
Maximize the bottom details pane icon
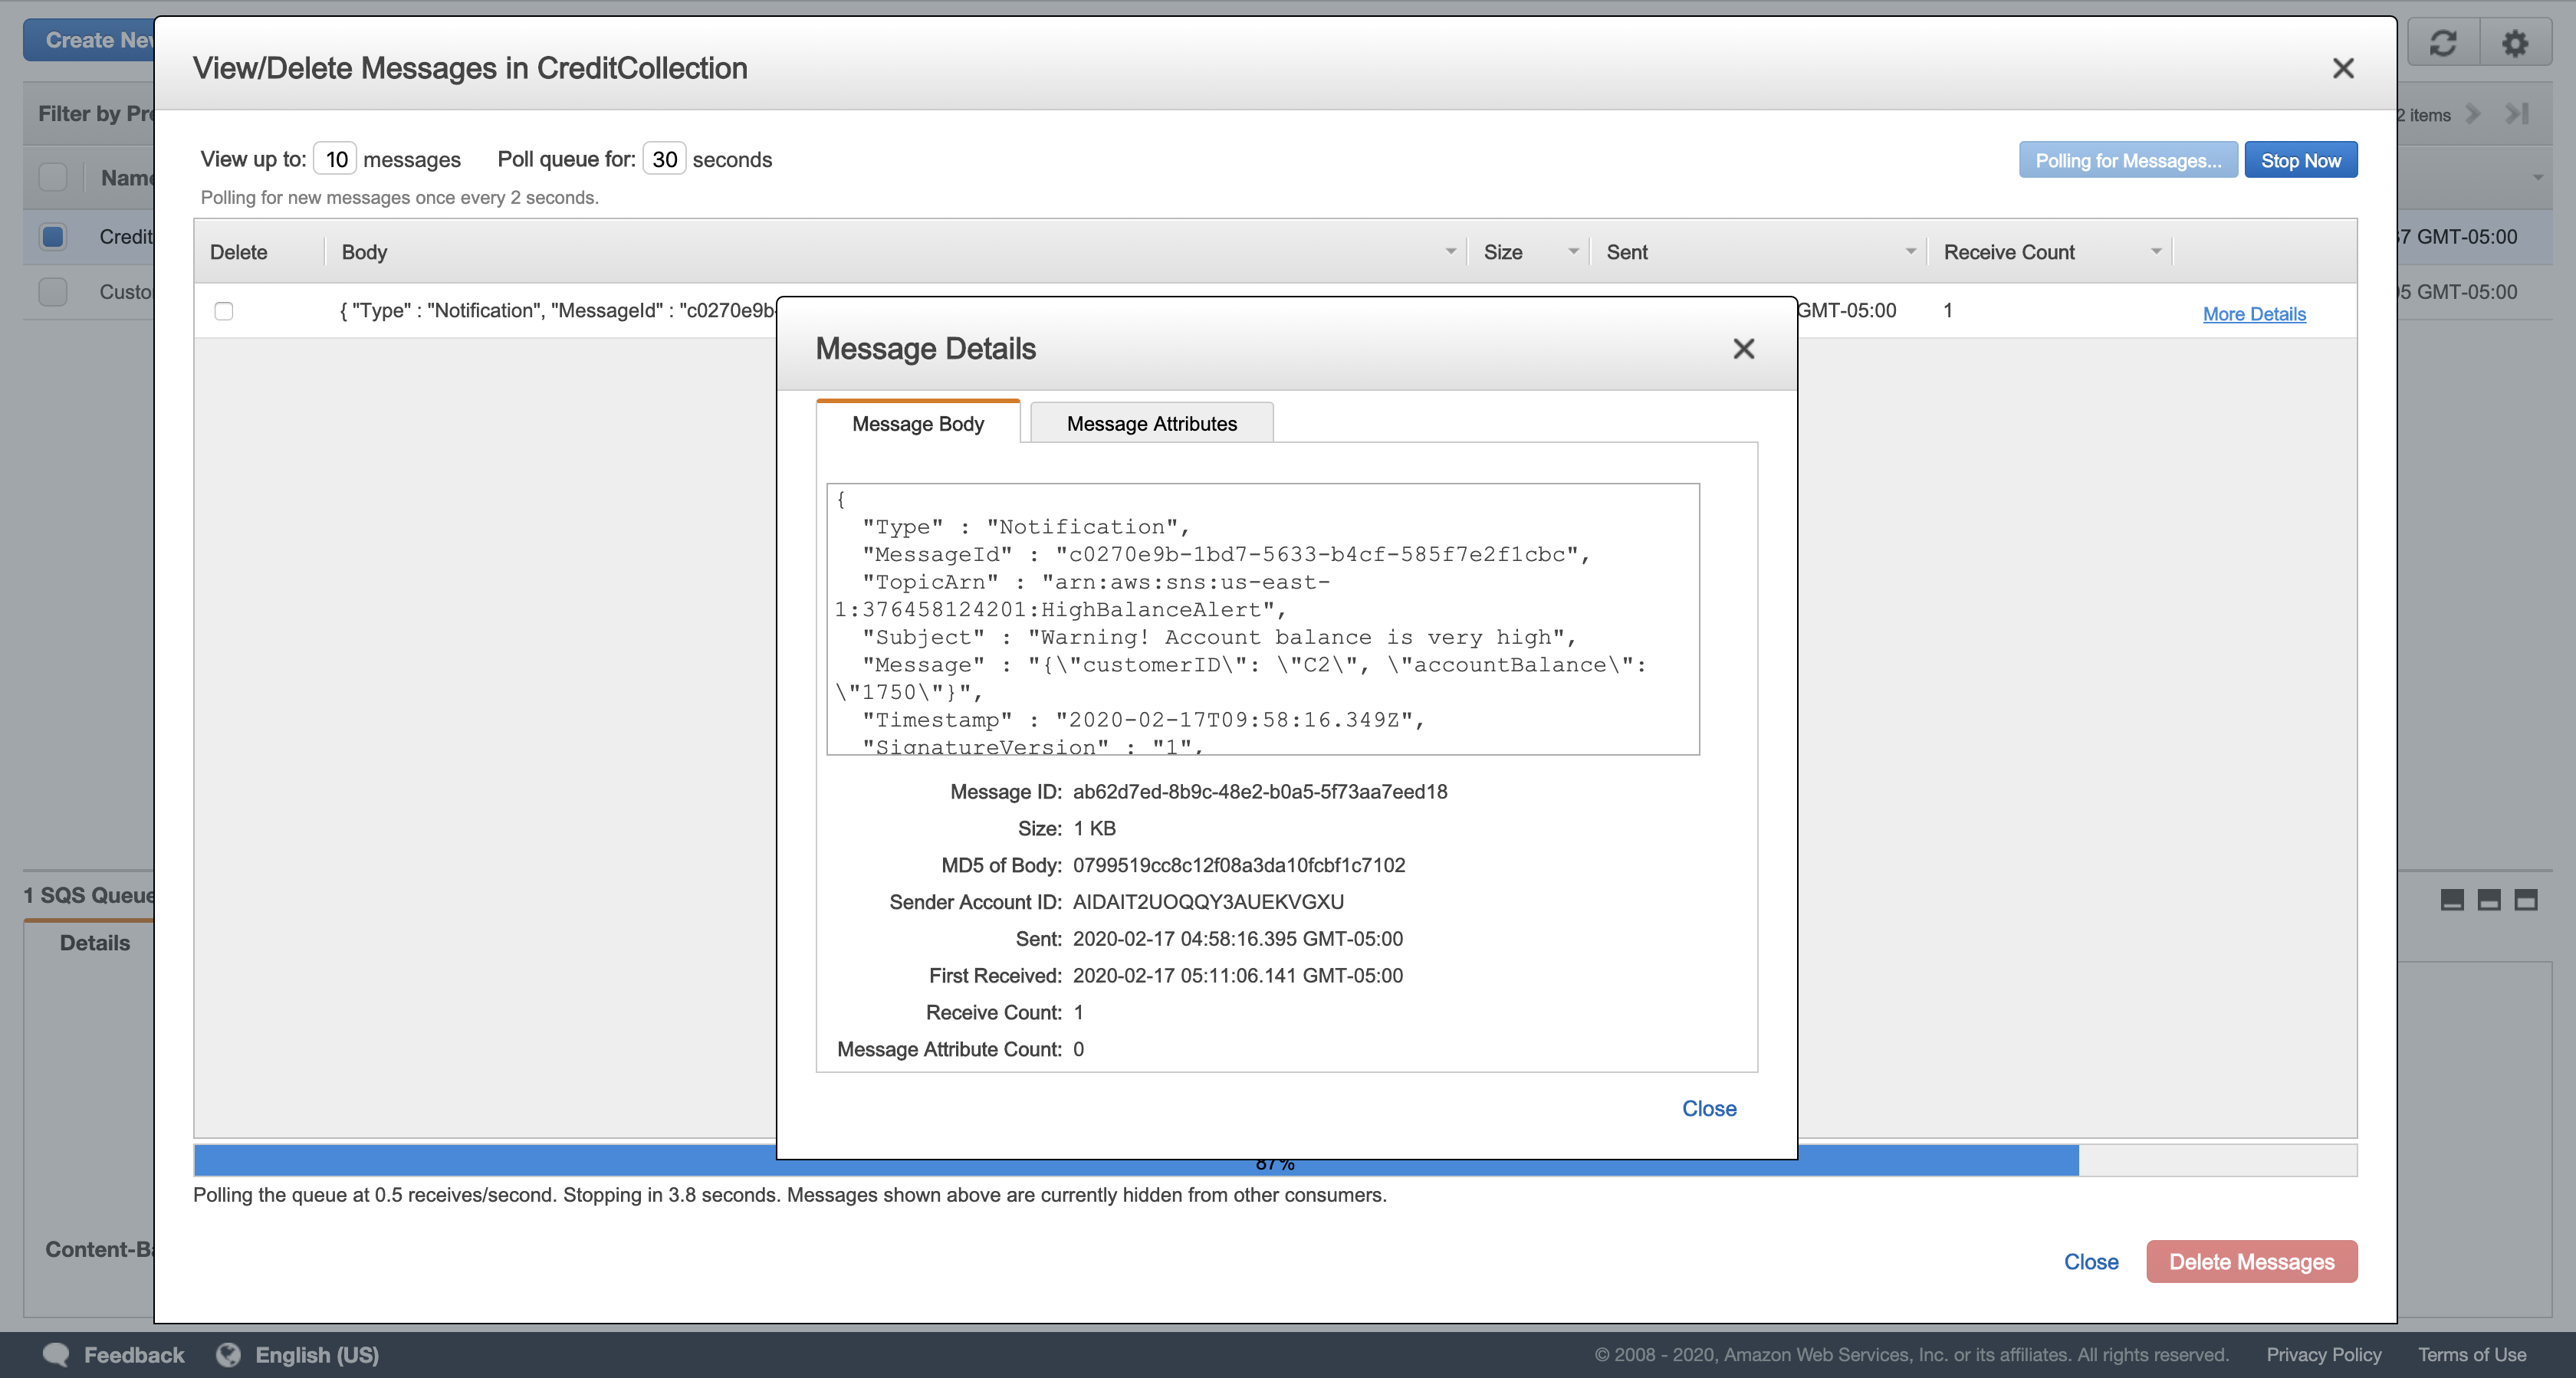click(2526, 900)
